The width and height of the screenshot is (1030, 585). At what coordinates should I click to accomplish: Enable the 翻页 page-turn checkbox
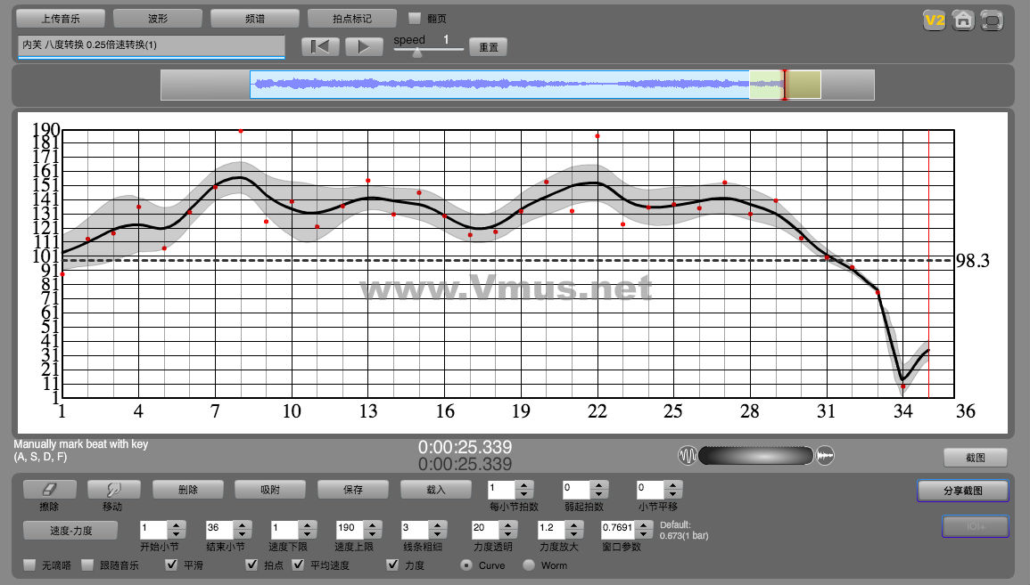(x=415, y=18)
